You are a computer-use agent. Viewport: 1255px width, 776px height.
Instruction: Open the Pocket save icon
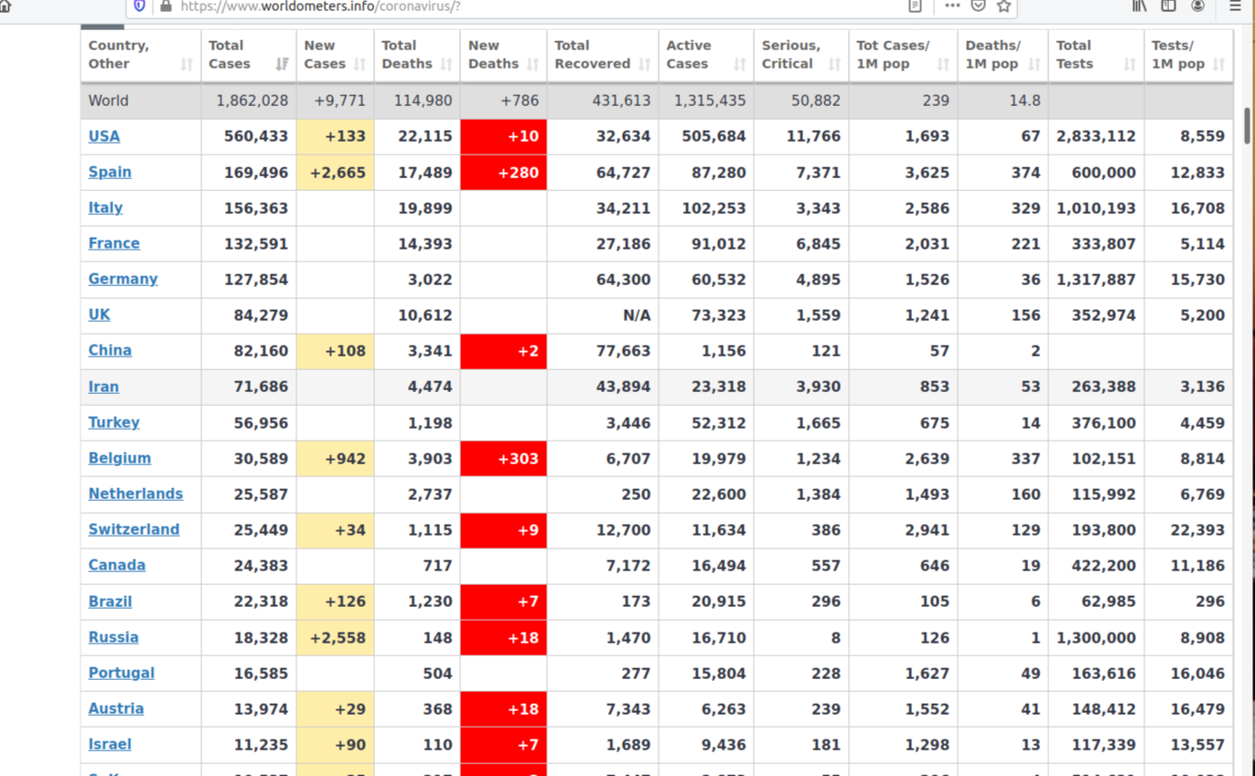(978, 5)
